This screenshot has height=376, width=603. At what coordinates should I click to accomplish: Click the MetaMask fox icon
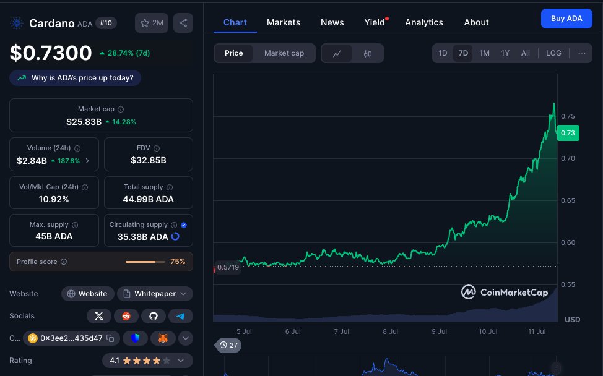click(163, 338)
